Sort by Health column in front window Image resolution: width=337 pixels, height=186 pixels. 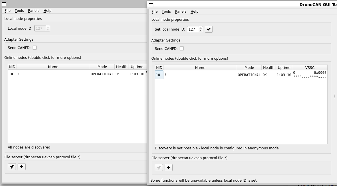tap(269, 67)
